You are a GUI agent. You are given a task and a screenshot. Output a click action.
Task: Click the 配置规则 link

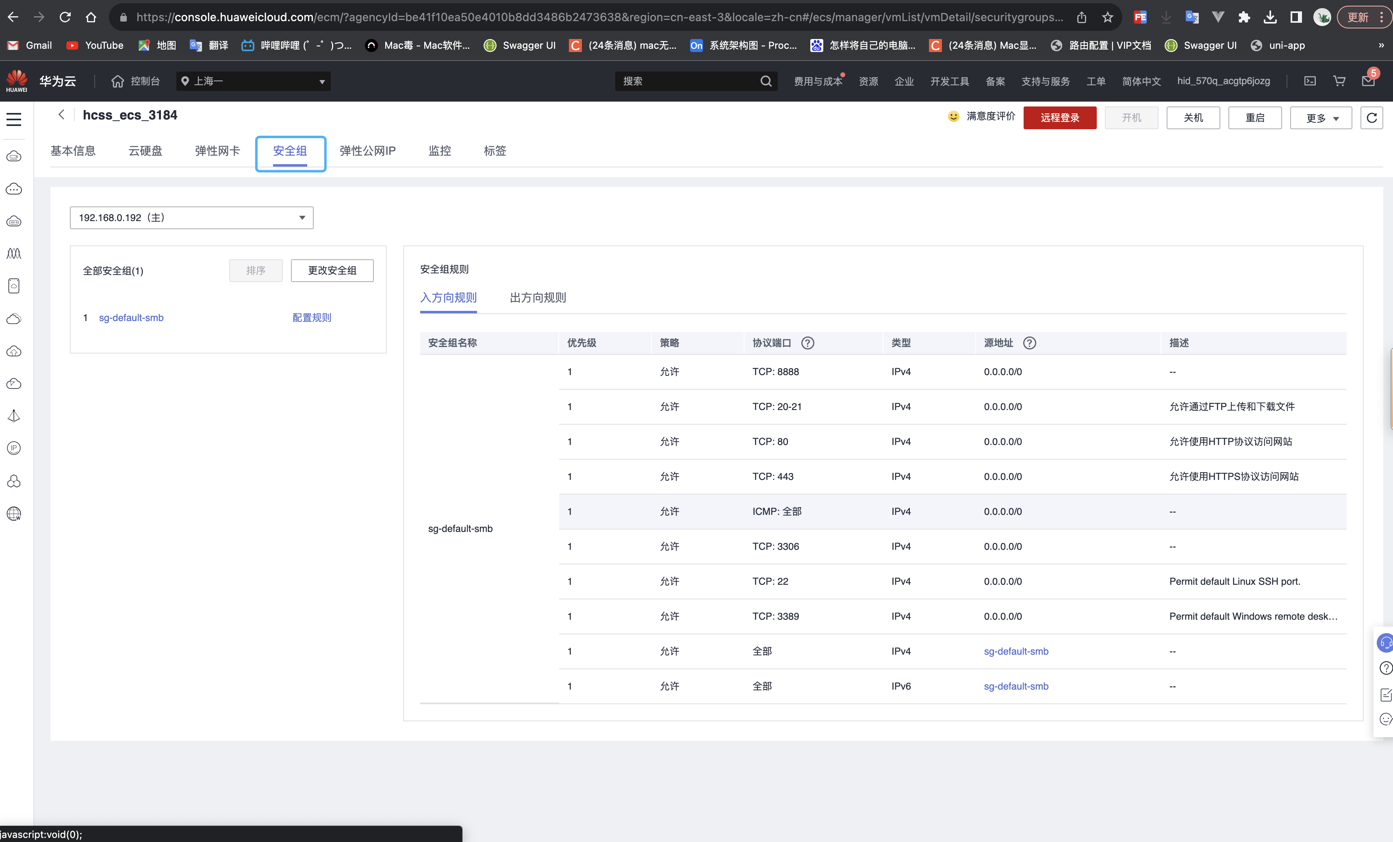point(312,318)
